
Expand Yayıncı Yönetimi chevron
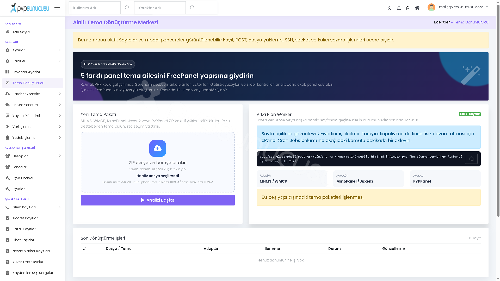pyautogui.click(x=60, y=116)
